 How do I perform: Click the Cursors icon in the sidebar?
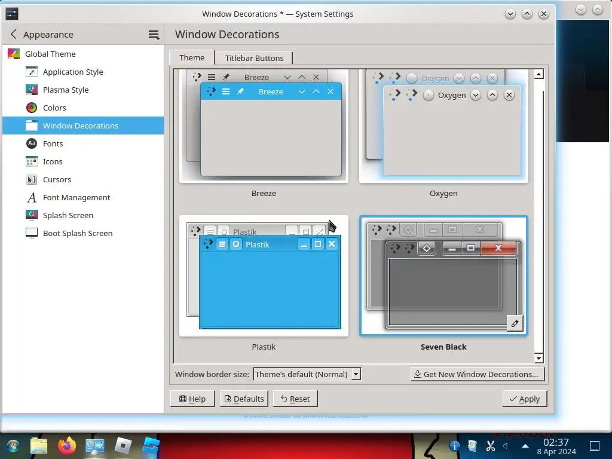click(x=32, y=179)
